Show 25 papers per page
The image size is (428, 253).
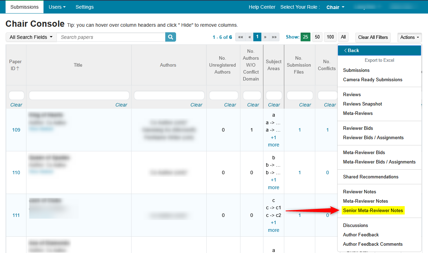(306, 37)
